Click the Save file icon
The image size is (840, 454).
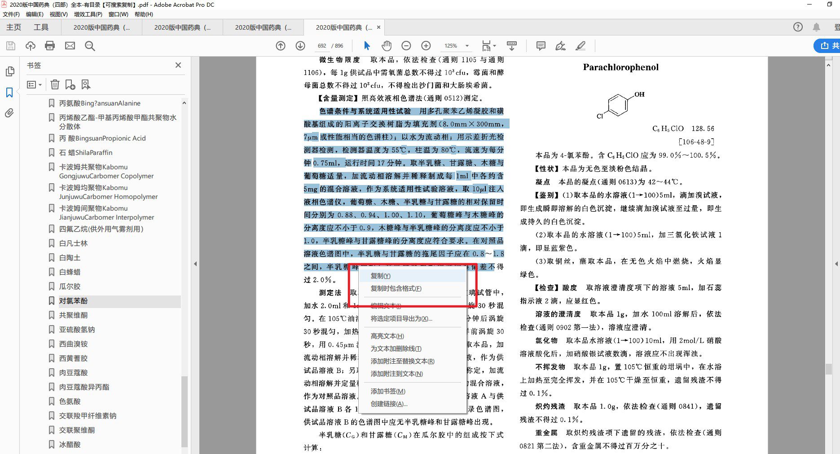(x=11, y=46)
